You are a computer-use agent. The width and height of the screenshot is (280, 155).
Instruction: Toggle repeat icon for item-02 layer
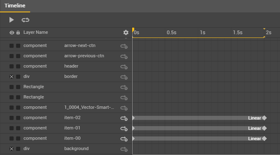click(124, 118)
